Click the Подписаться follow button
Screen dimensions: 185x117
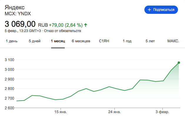(x=161, y=10)
